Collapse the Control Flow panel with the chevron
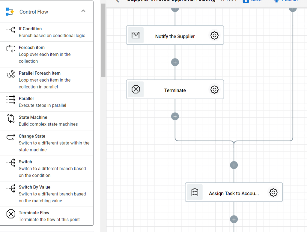 click(x=83, y=12)
